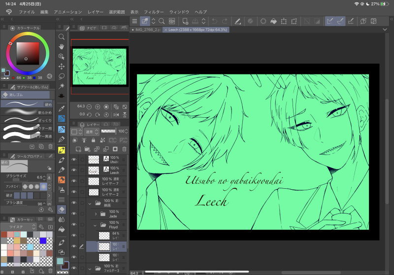Image resolution: width=394 pixels, height=275 pixels.
Task: Open the アニメーション menu
Action: tap(67, 12)
